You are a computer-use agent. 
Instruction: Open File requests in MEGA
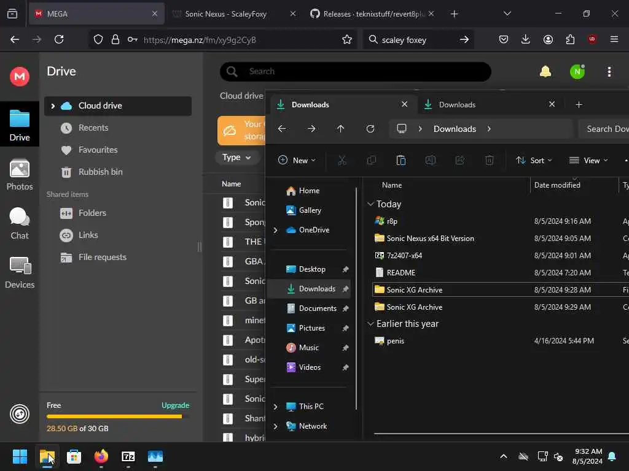coord(117,257)
